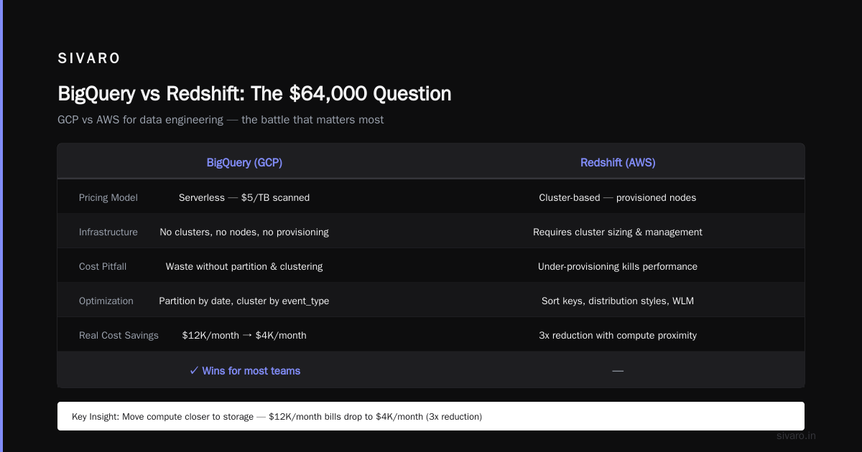Image resolution: width=862 pixels, height=452 pixels.
Task: Click the $12K/month to $4K/month cell
Action: tap(244, 335)
